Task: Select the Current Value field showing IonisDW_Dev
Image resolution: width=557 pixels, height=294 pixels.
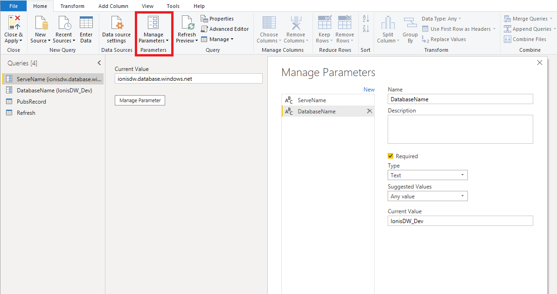Action: (460, 220)
